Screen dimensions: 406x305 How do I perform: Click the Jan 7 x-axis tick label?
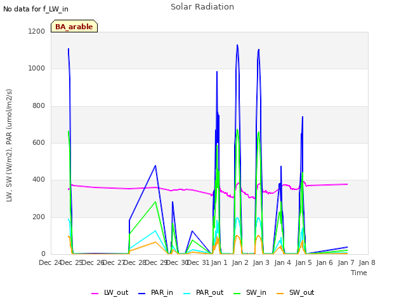(346, 262)
